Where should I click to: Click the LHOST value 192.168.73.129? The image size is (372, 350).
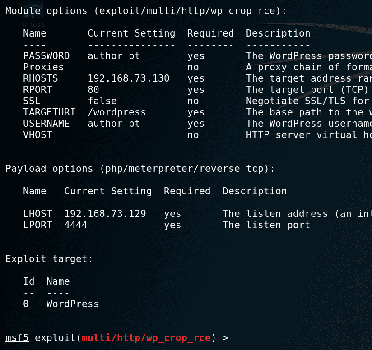pos(105,214)
